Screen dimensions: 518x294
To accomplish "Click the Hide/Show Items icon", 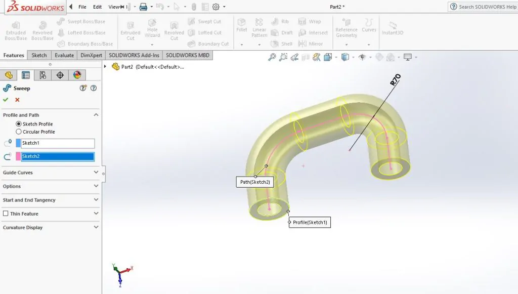I will click(x=362, y=57).
